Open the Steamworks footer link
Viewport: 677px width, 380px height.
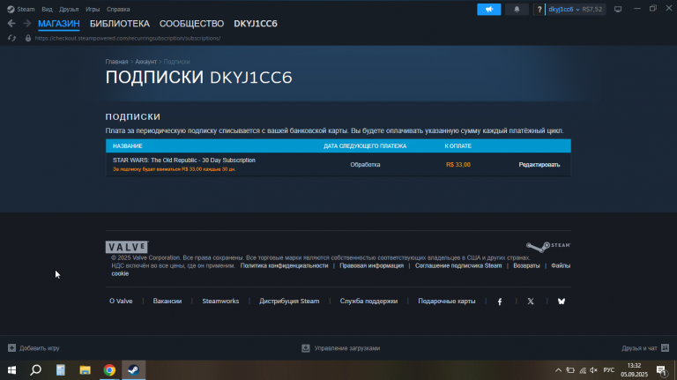coord(220,301)
